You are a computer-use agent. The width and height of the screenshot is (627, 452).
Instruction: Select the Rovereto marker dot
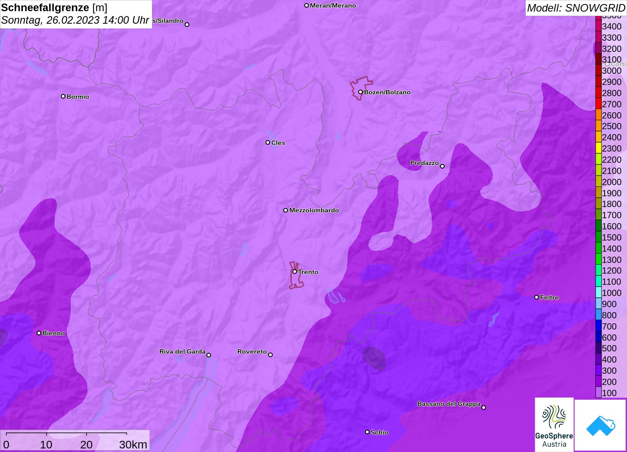pyautogui.click(x=271, y=355)
